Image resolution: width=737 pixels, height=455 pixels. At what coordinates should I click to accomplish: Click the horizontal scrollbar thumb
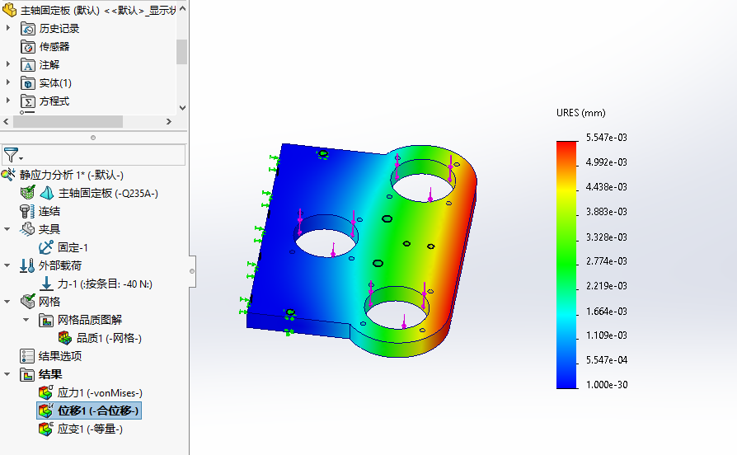click(68, 121)
